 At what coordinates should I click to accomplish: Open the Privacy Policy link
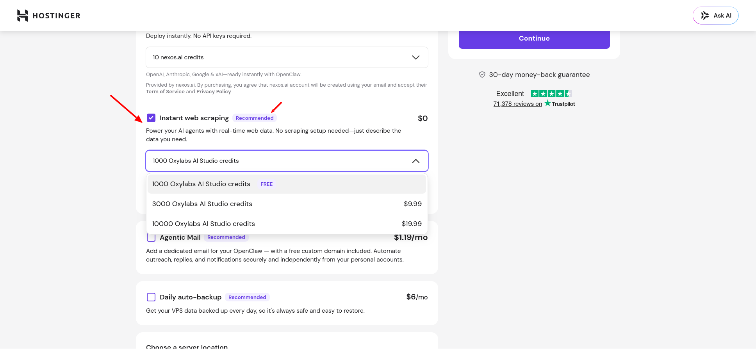point(214,92)
